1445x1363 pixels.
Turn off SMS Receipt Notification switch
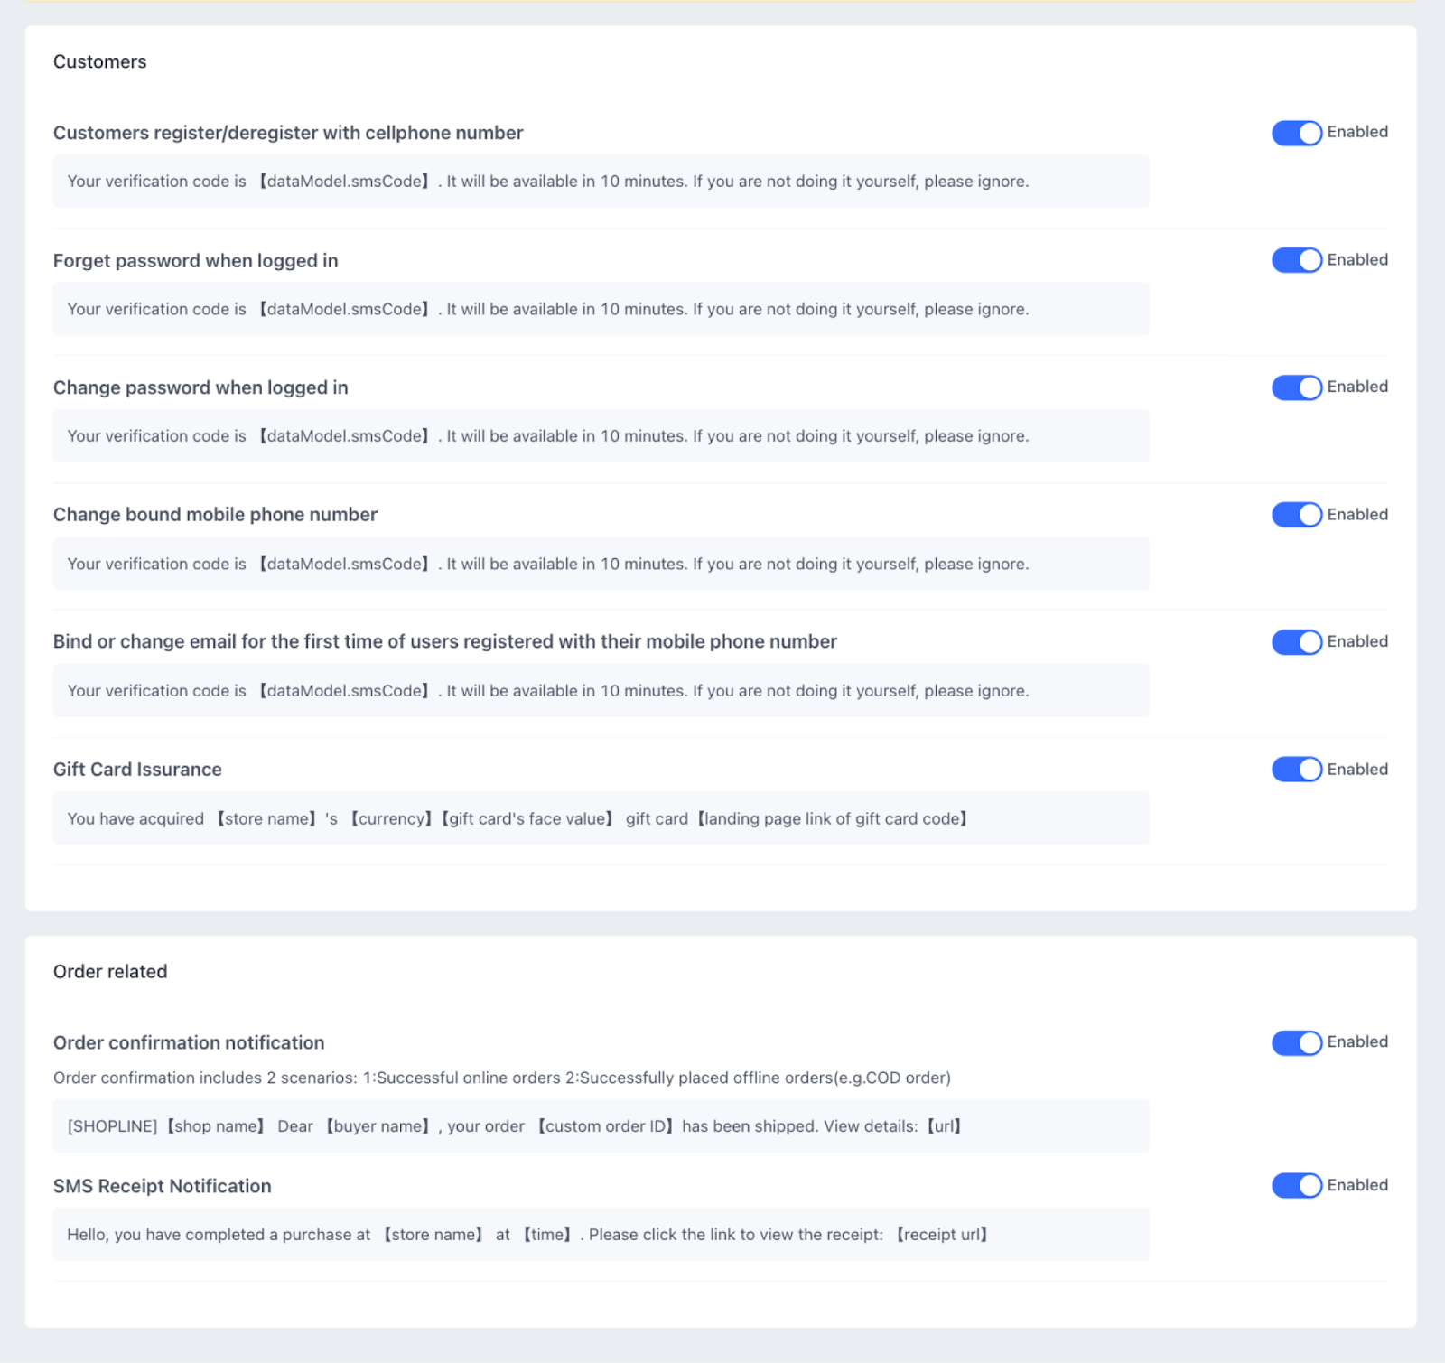[x=1296, y=1185]
